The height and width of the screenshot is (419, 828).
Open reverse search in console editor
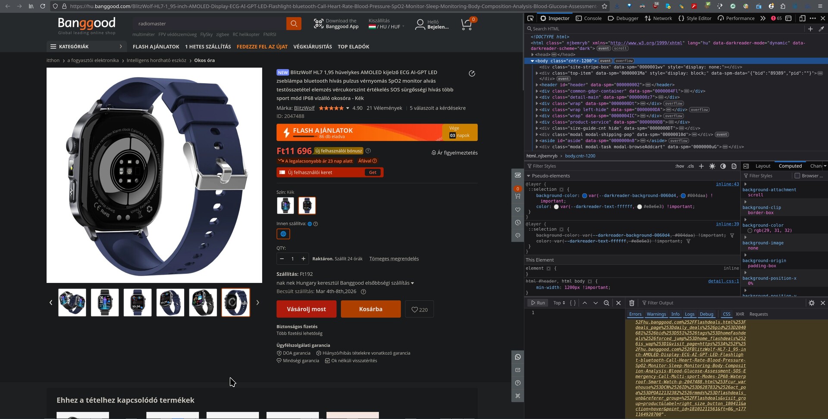pyautogui.click(x=606, y=303)
